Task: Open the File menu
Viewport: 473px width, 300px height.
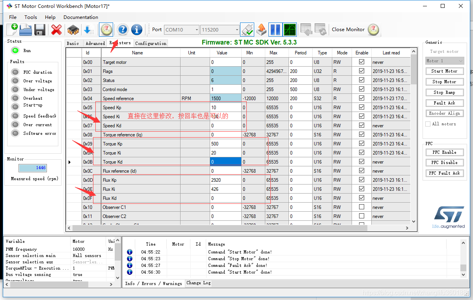Action: pos(13,17)
